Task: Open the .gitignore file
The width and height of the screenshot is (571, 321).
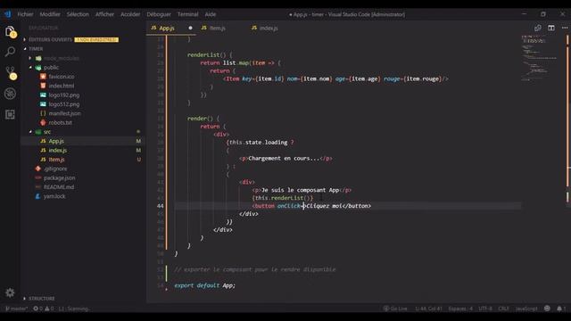Action: (x=55, y=169)
